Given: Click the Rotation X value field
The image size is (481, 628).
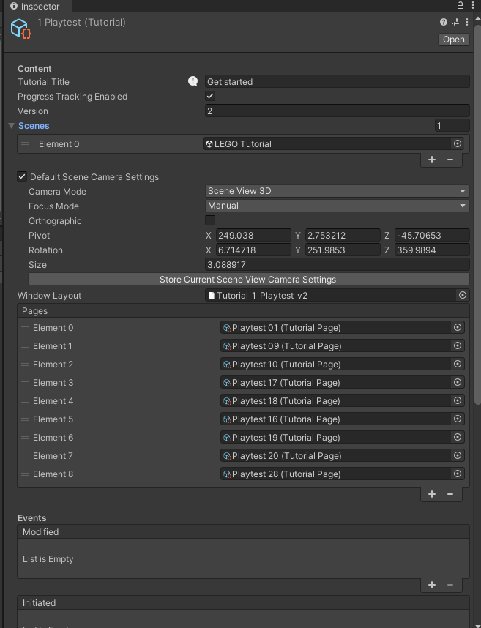Looking at the screenshot, I should pyautogui.click(x=253, y=250).
